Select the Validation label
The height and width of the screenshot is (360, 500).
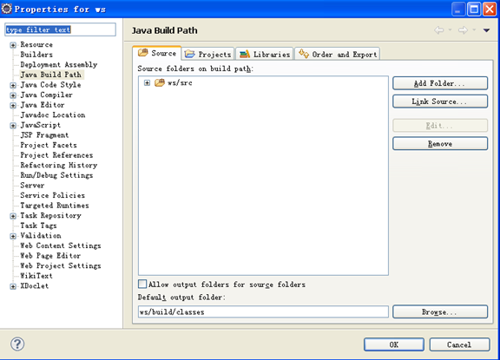(41, 236)
